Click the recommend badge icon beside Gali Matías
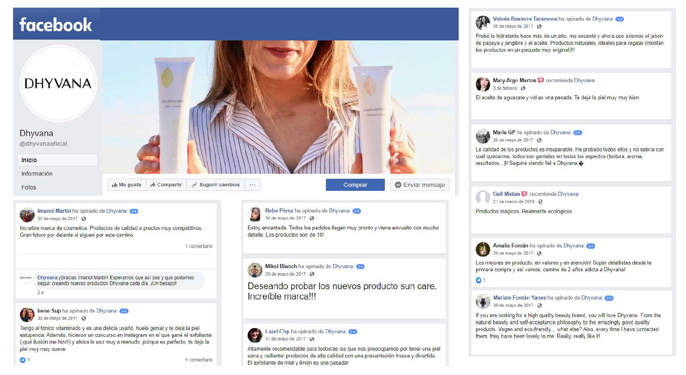This screenshot has height=375, width=686. (524, 194)
